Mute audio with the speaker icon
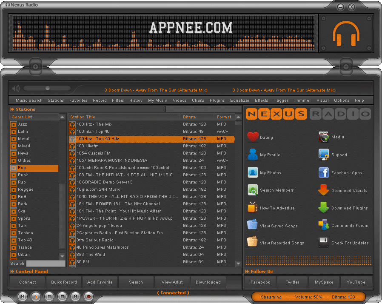The width and height of the screenshot is (382, 304). 16,88
